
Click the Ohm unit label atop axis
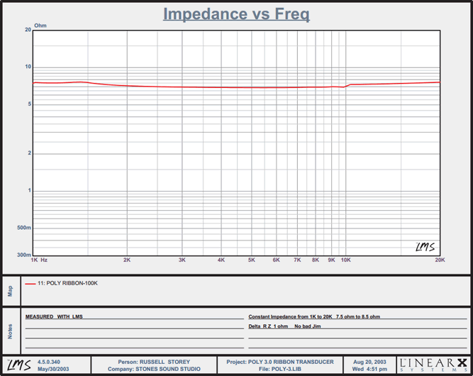point(40,25)
